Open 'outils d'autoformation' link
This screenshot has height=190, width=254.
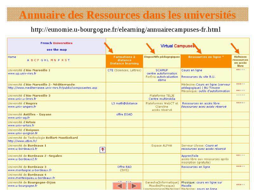214,91
